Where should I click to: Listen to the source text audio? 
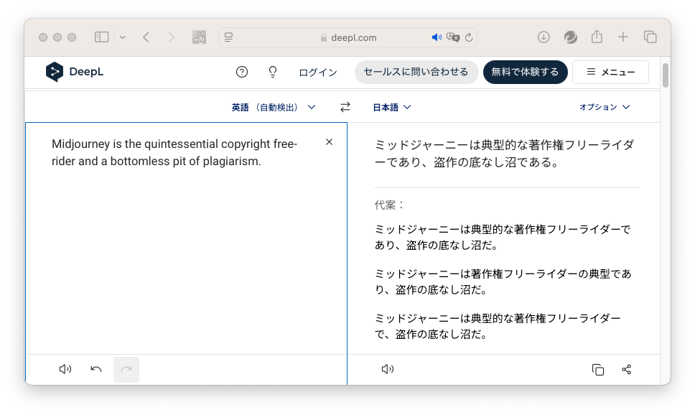tap(65, 369)
